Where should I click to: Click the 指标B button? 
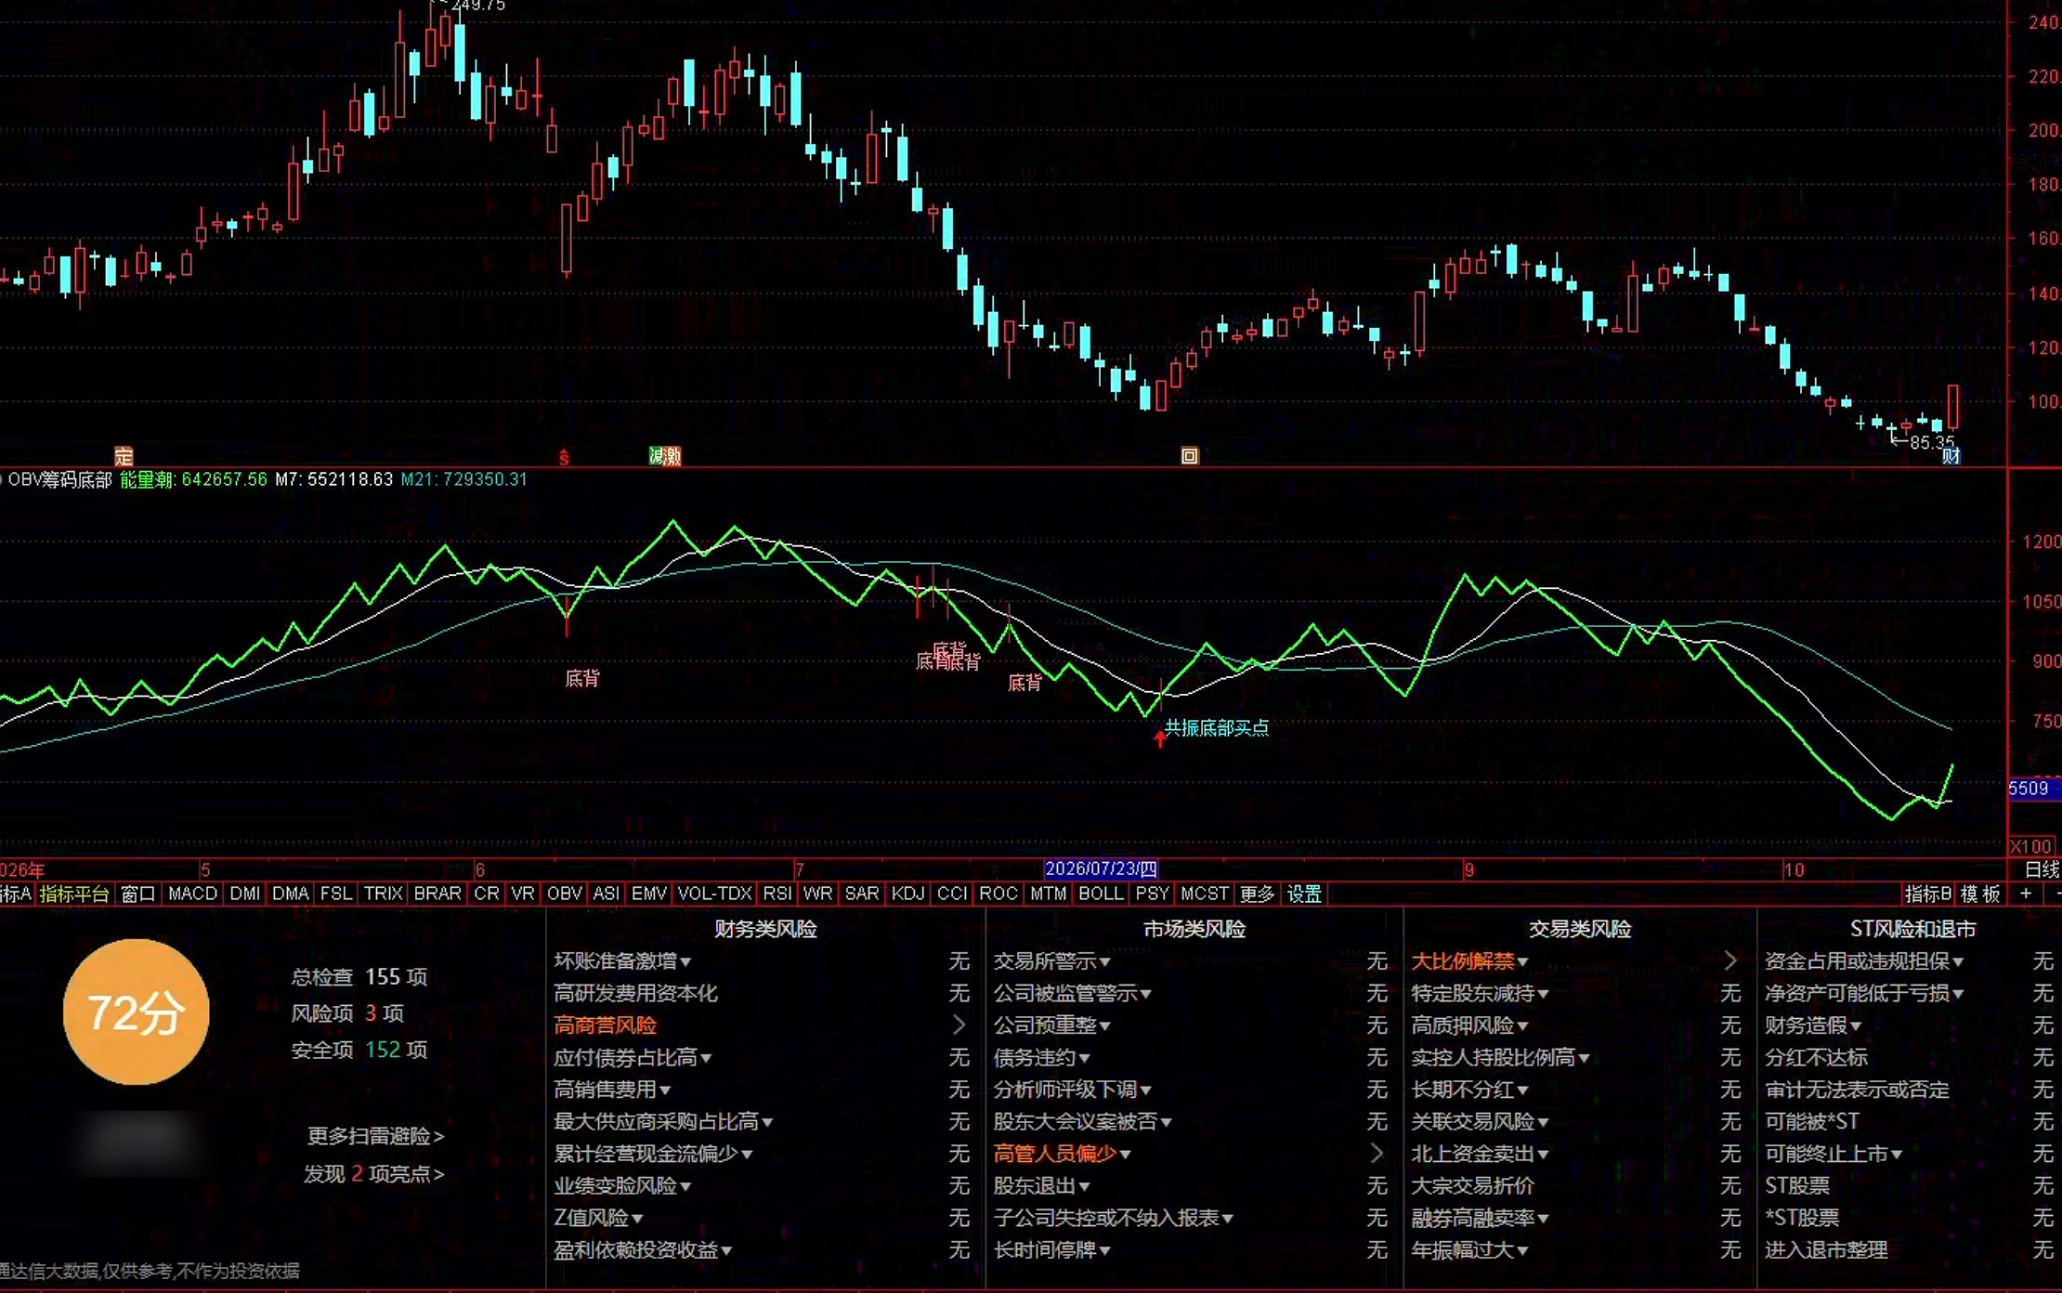pos(1927,894)
